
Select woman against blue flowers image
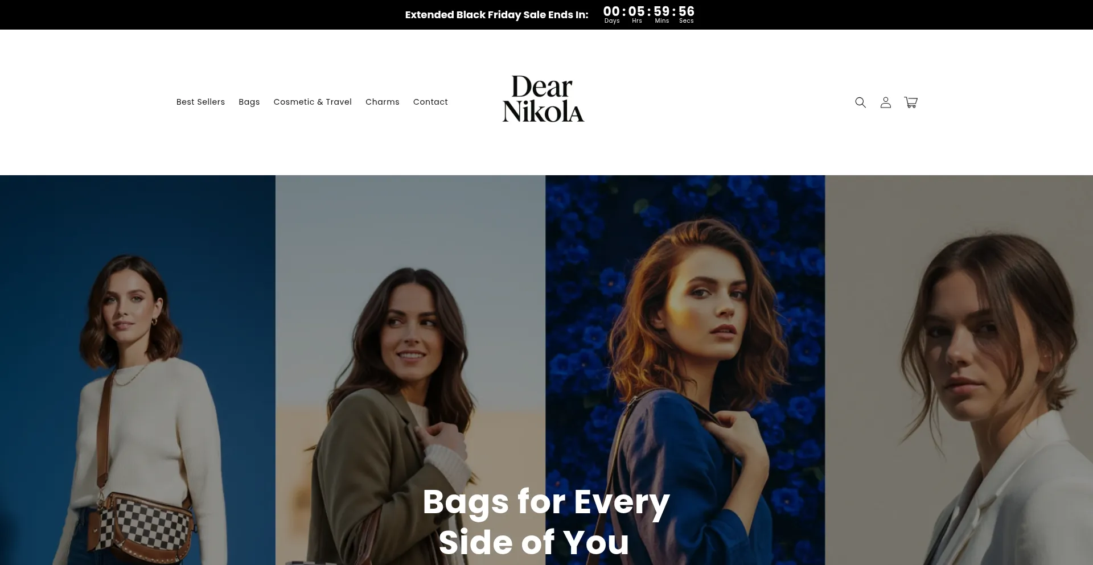point(685,370)
